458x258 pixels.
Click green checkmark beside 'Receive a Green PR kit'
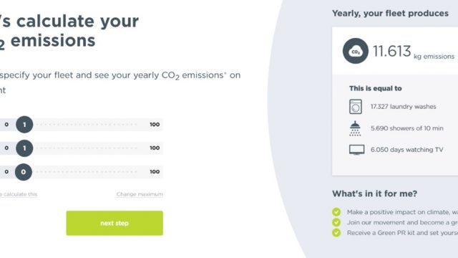[336, 233]
